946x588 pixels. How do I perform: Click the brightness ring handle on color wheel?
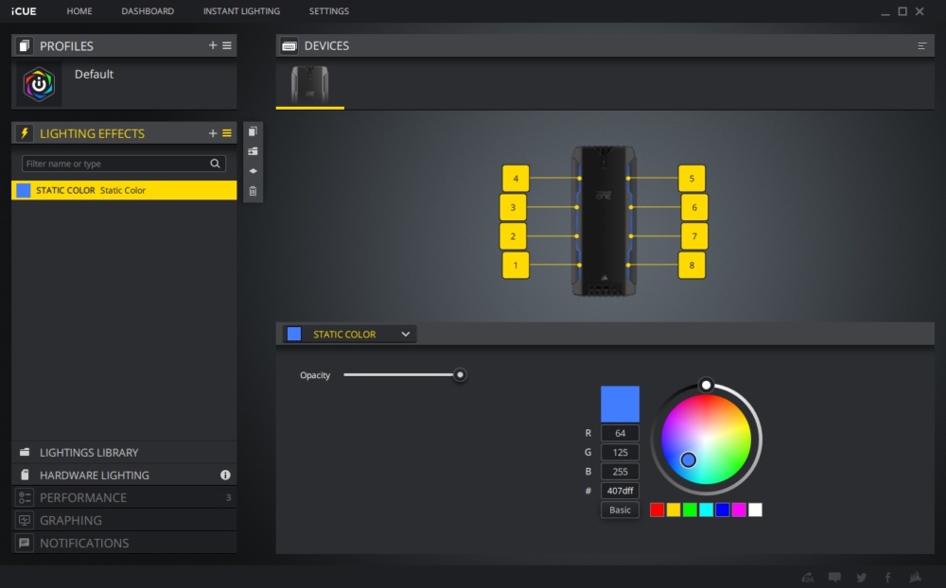(x=706, y=385)
